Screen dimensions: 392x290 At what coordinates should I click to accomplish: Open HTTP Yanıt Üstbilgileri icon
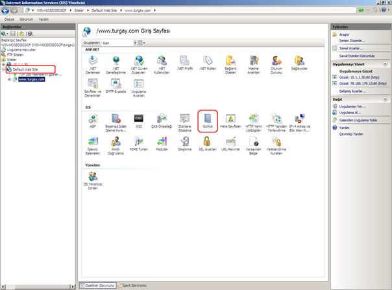(x=254, y=123)
